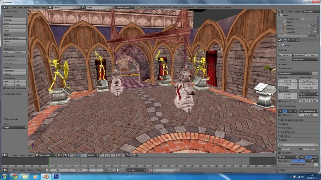Click the translate manipulator arrow icon
Image resolution: width=321 pixels, height=180 pixels.
coord(79,155)
